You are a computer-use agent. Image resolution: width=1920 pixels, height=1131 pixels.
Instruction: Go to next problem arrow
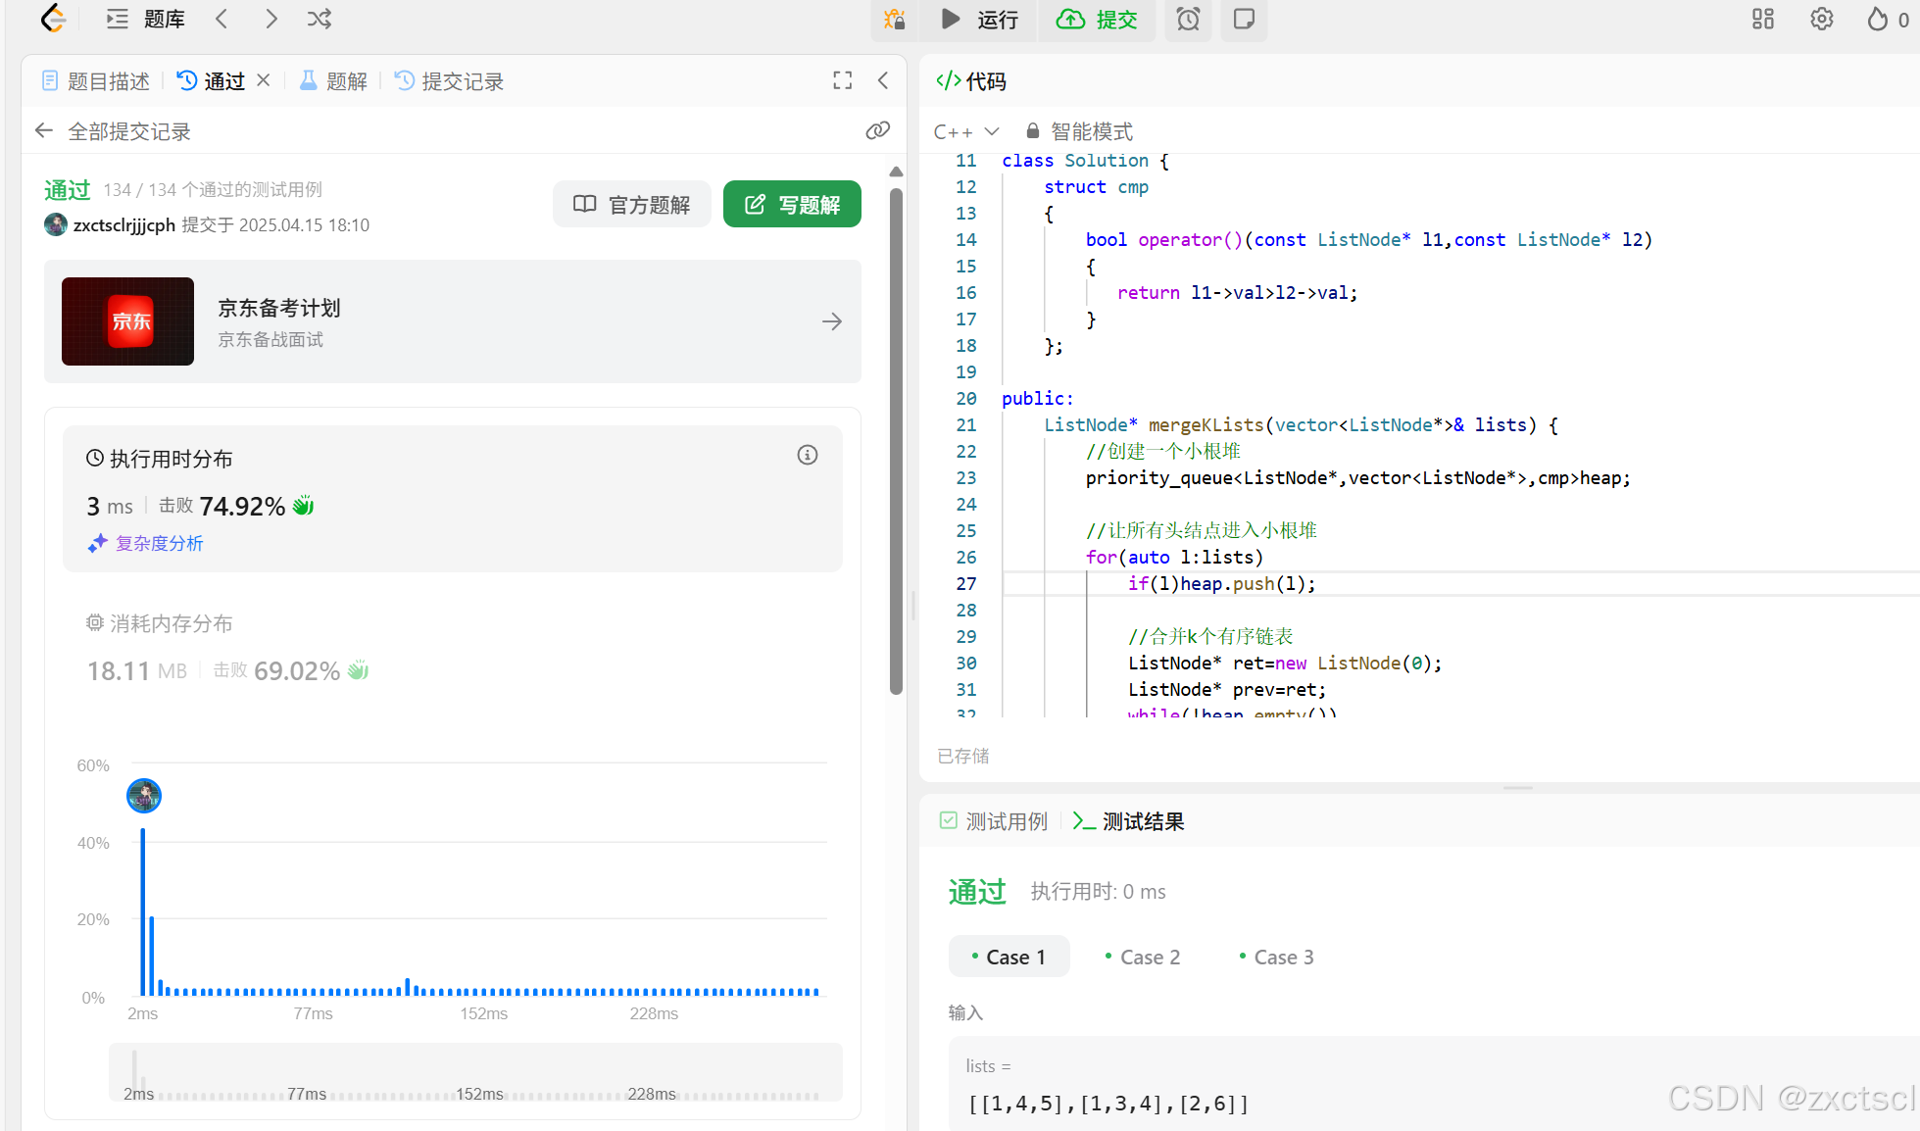point(271,19)
